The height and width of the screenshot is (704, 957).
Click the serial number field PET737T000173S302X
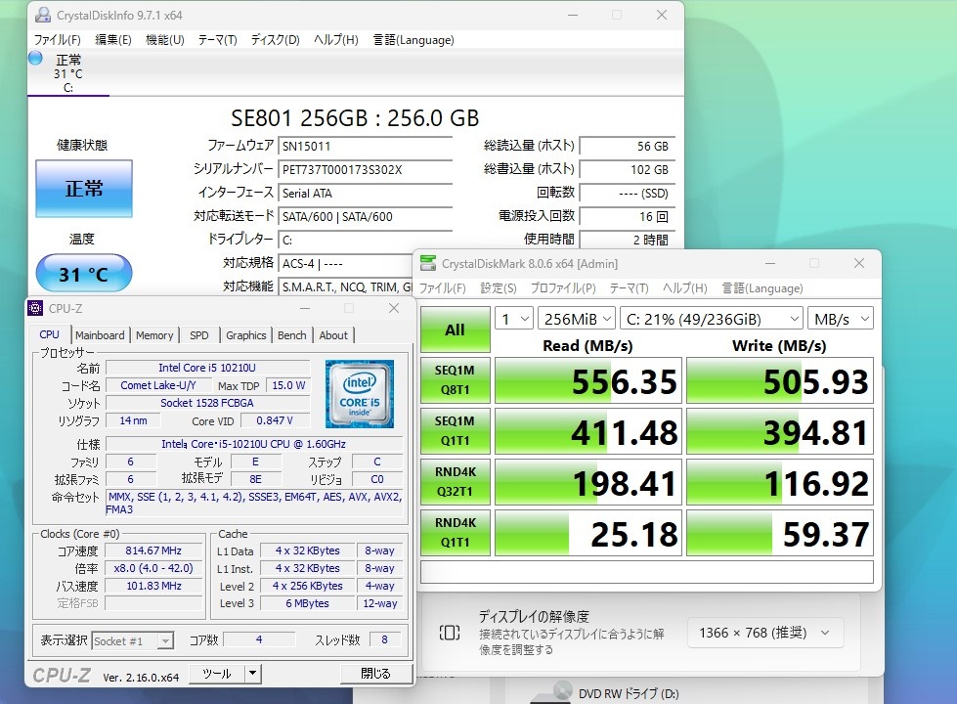click(x=365, y=170)
